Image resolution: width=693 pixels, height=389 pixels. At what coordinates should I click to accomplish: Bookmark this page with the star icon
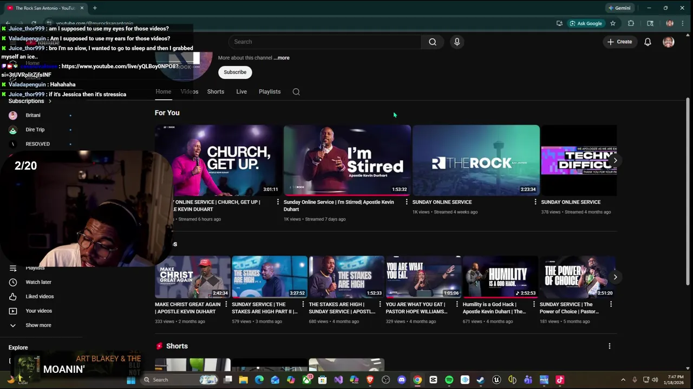click(613, 23)
